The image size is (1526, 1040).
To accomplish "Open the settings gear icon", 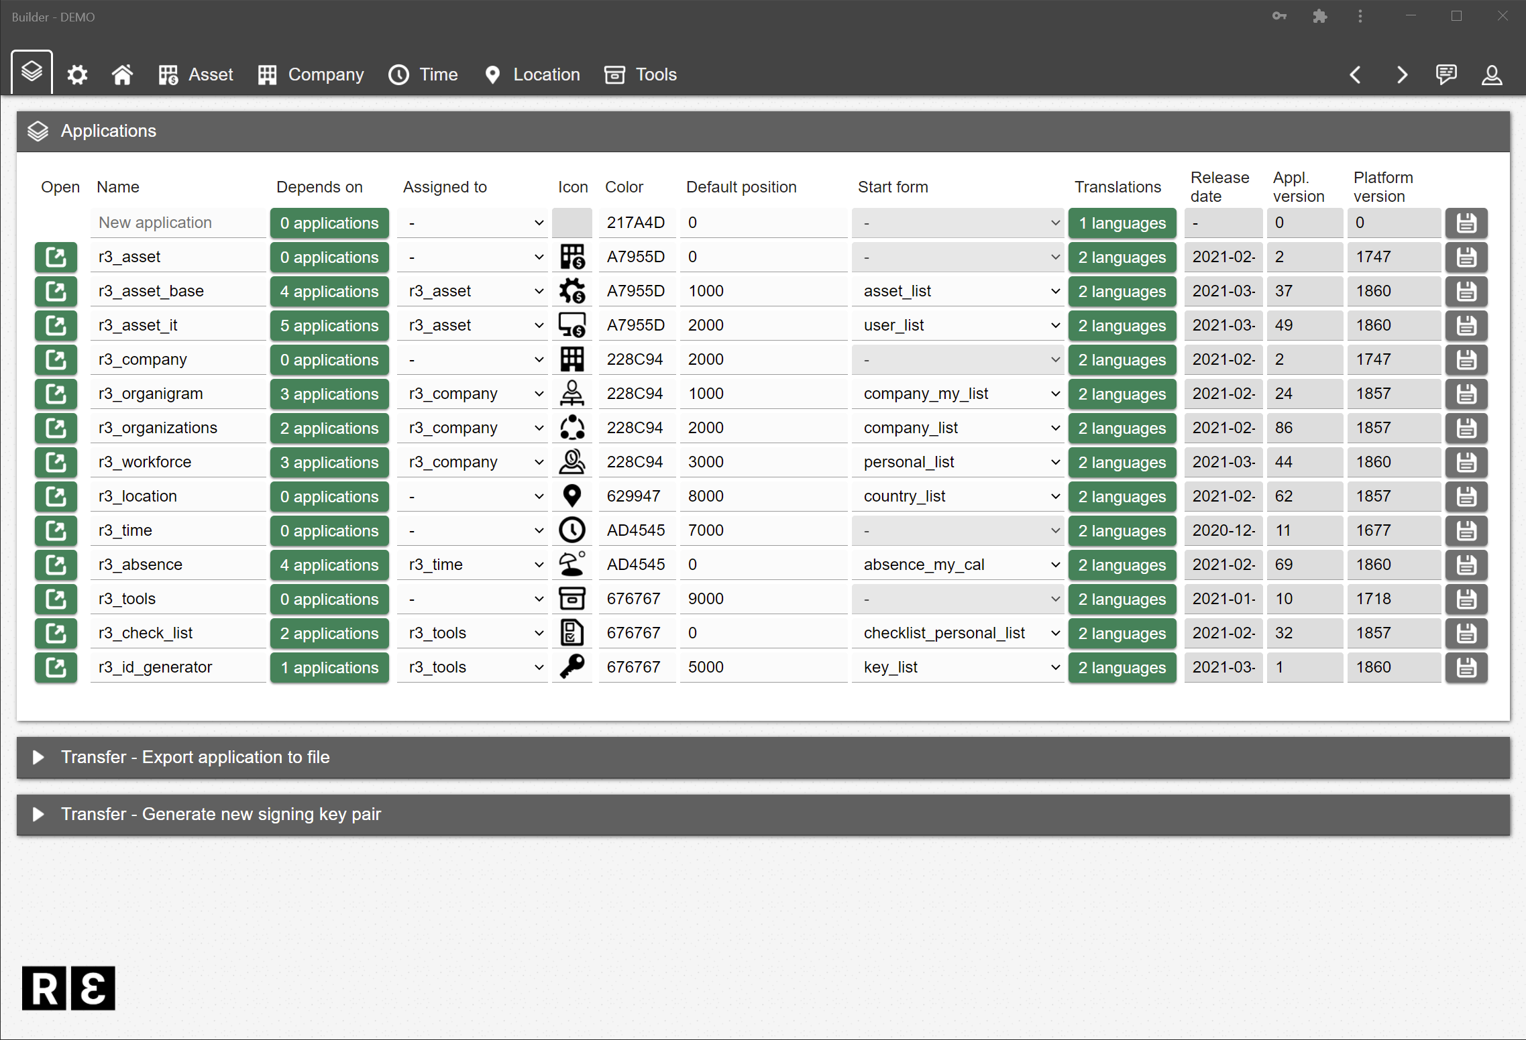I will click(x=77, y=74).
